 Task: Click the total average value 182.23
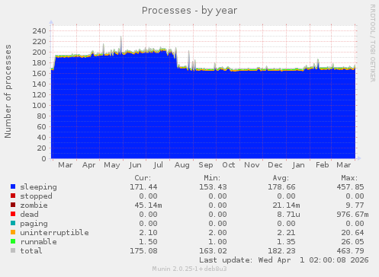(x=281, y=251)
